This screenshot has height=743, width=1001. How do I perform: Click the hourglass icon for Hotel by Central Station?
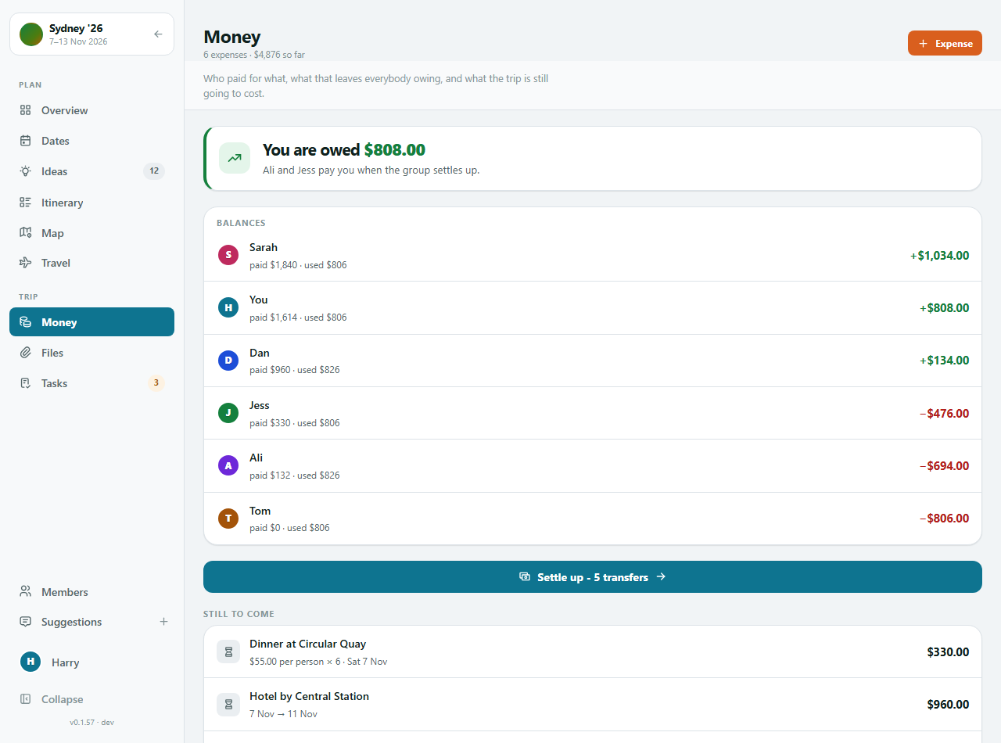228,704
